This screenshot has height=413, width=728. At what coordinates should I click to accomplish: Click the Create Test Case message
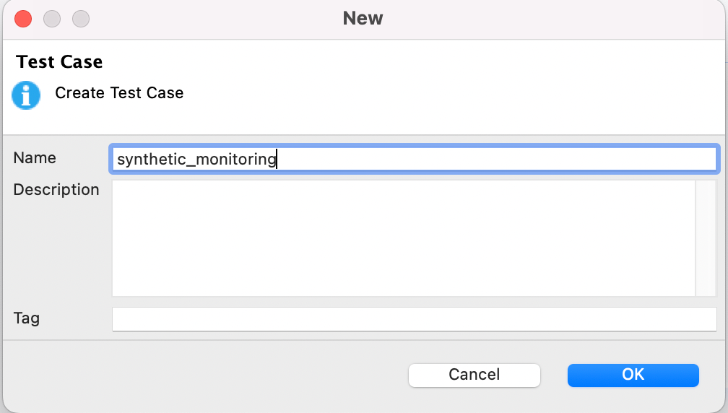click(x=119, y=93)
